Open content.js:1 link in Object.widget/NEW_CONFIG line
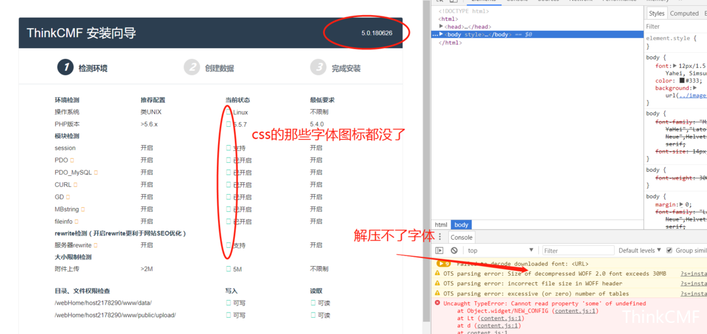 576,310
